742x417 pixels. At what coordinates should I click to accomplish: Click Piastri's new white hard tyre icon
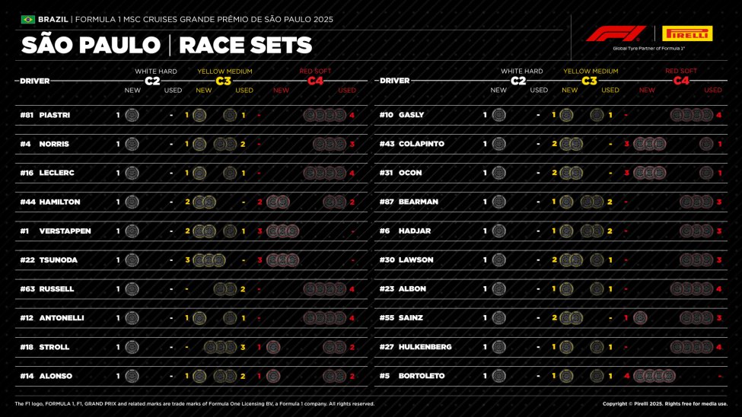(x=132, y=115)
